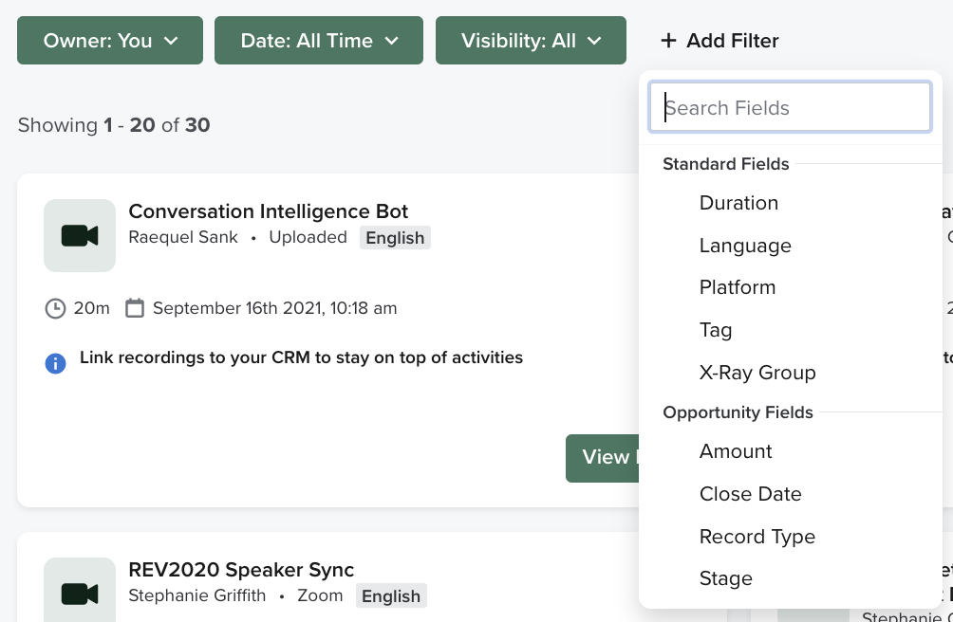Click the calendar icon beside the September date

[135, 308]
